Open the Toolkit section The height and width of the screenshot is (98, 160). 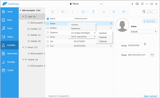point(10,70)
